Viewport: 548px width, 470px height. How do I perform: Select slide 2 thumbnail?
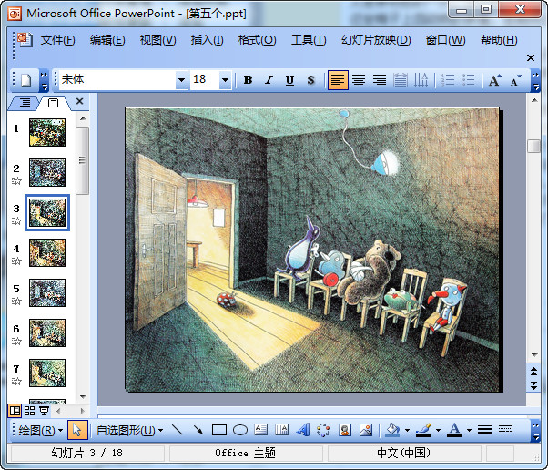point(47,172)
